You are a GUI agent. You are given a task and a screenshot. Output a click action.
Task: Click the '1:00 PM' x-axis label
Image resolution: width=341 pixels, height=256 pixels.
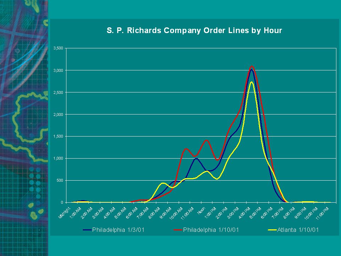point(211,213)
